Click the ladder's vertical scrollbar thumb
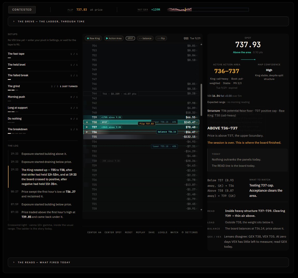 201,100
